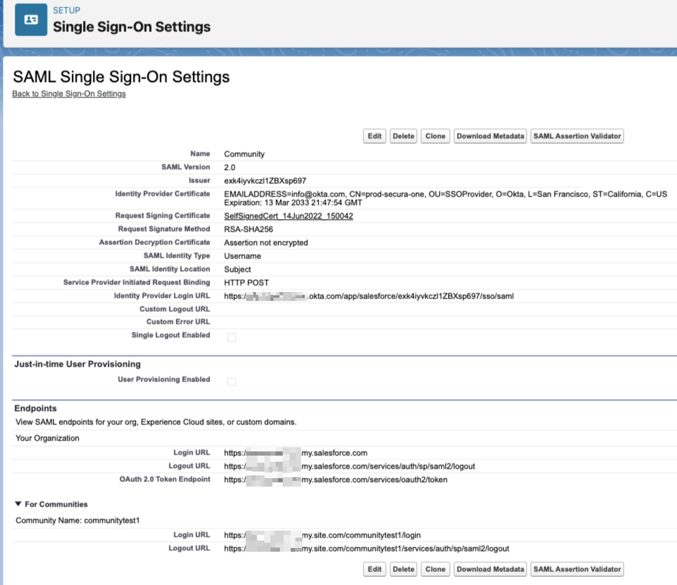Click the bottom Download Metadata button
The height and width of the screenshot is (585, 677).
click(x=490, y=569)
